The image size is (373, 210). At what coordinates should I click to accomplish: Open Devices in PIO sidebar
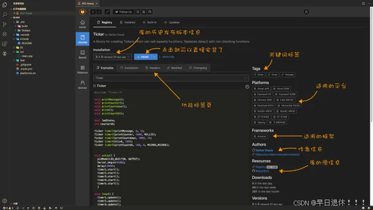click(x=82, y=85)
